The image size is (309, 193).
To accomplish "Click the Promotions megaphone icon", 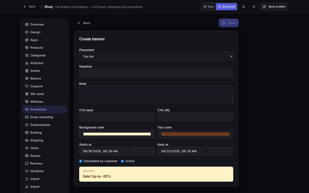I will click(27, 109).
